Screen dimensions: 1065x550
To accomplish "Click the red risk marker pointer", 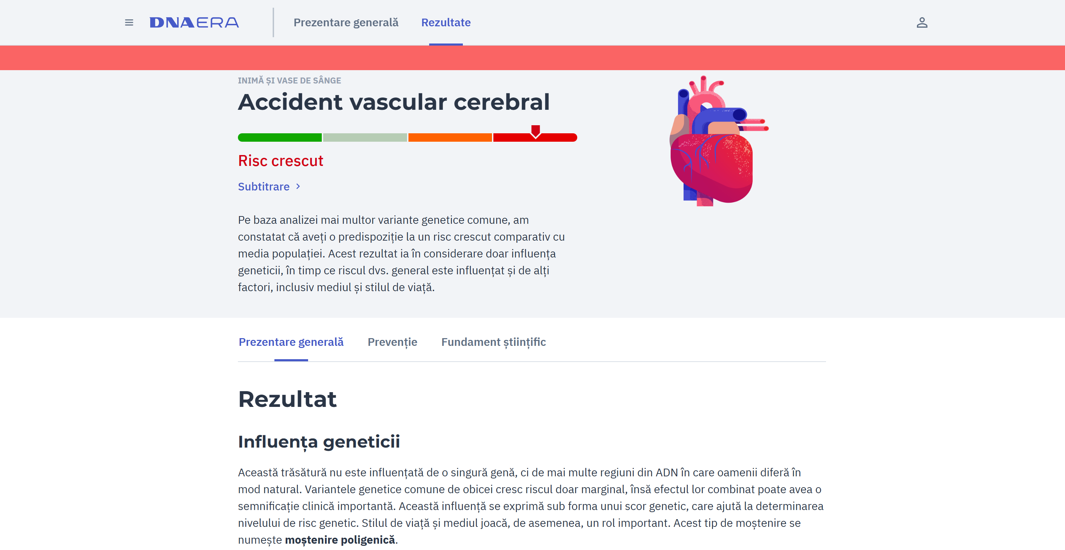I will [535, 131].
